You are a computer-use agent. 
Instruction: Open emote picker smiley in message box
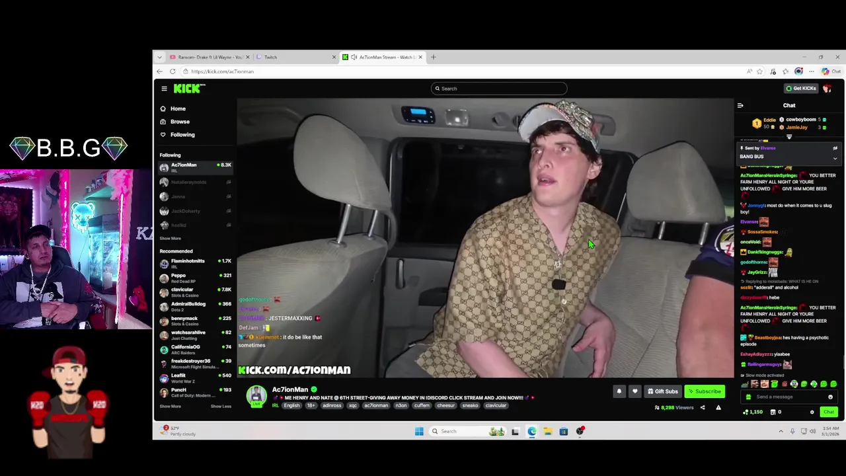tap(830, 397)
